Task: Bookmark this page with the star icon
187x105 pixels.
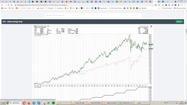Action: click(x=159, y=5)
